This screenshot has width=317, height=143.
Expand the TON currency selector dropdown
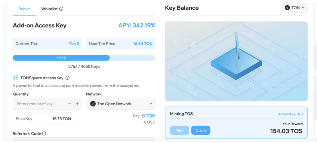click(x=295, y=8)
